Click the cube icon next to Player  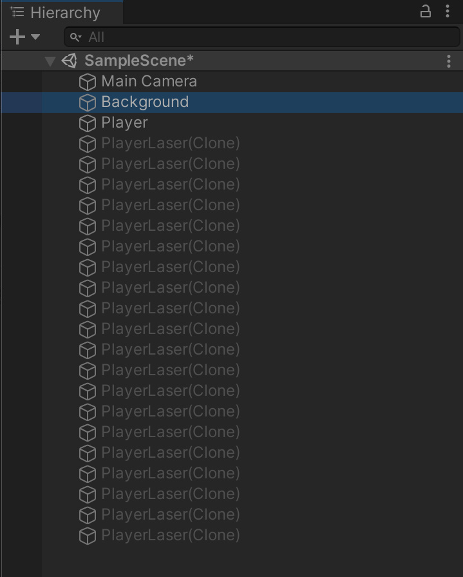point(88,122)
